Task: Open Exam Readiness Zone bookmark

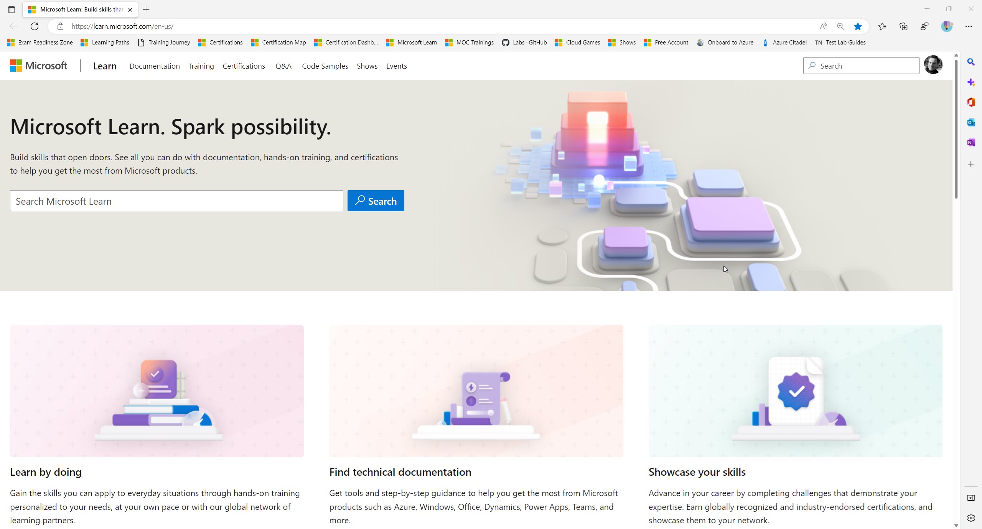Action: click(x=40, y=42)
